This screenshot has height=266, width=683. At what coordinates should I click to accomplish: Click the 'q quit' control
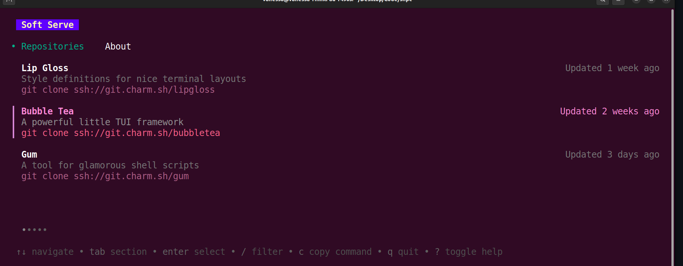click(404, 251)
